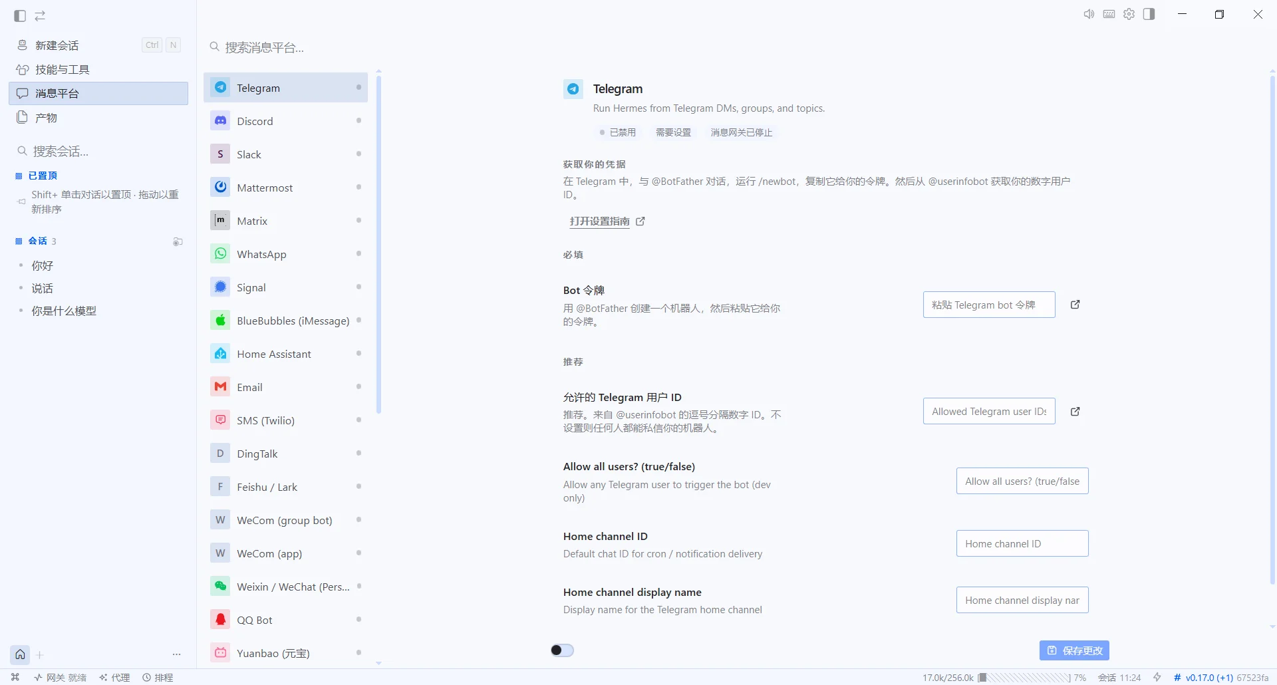Click the icon beside 会话 section header
Image resolution: width=1277 pixels, height=685 pixels.
pos(178,242)
